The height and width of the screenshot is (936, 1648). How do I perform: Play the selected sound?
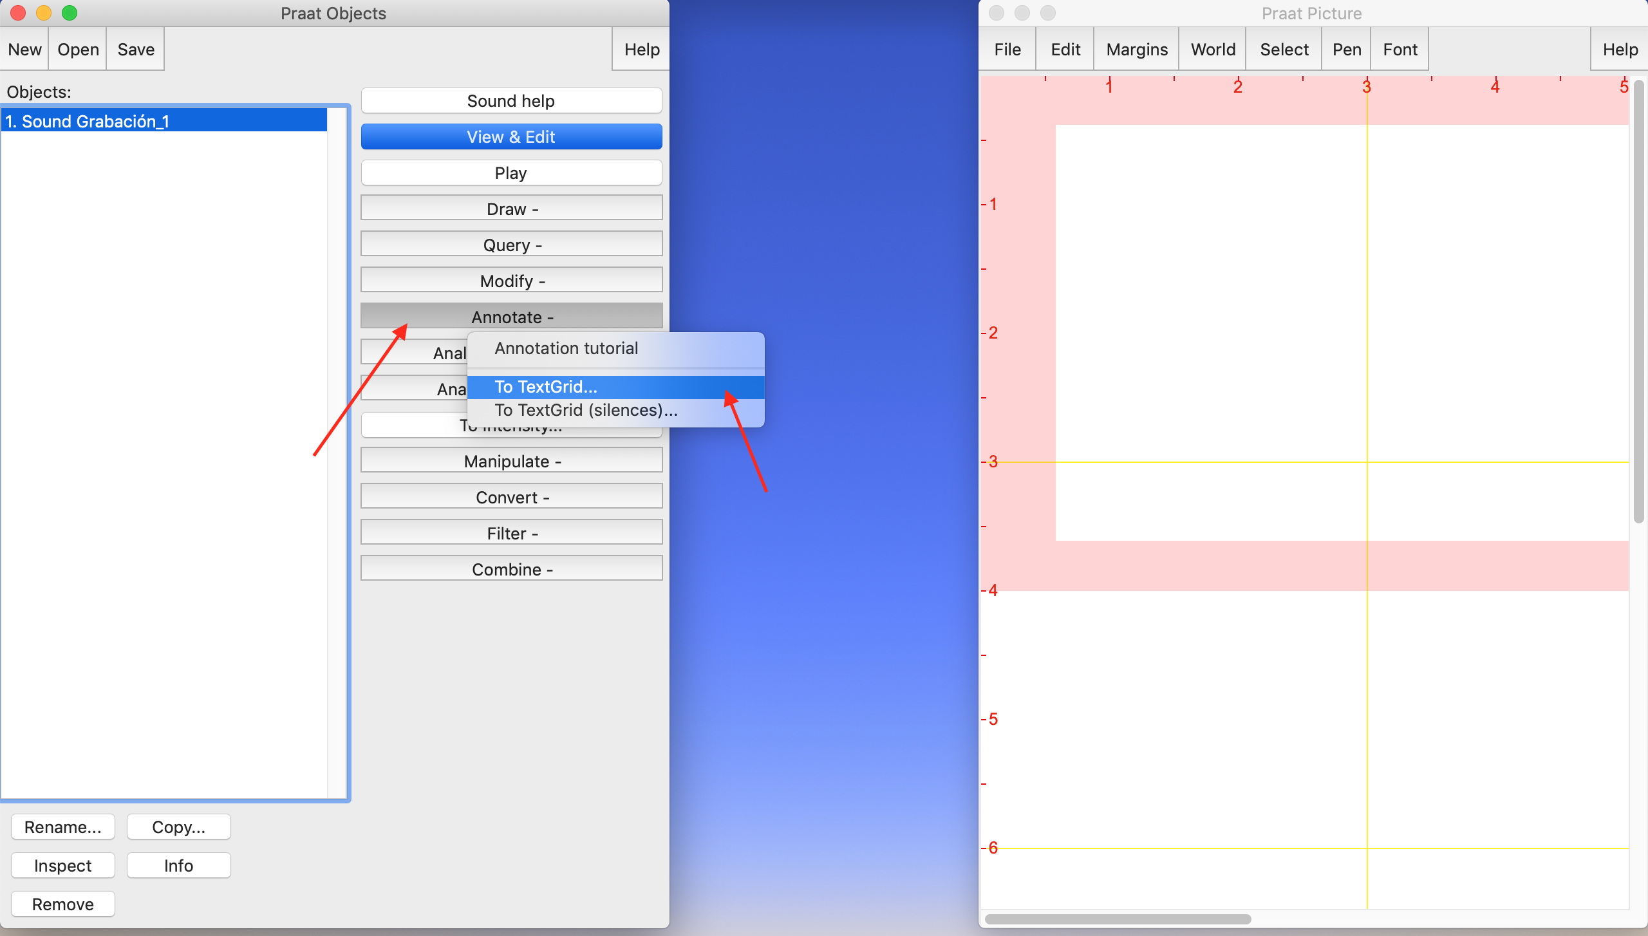tap(511, 173)
